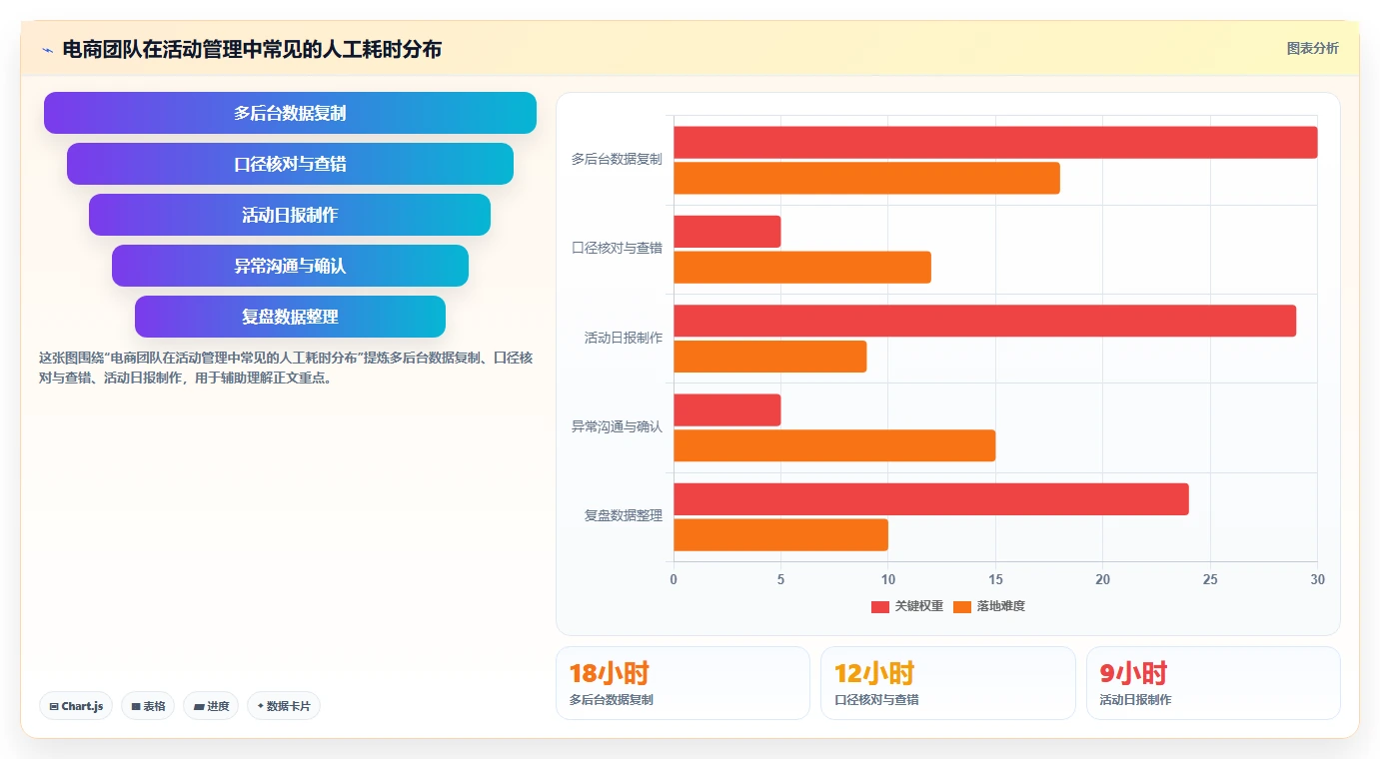Click the 复盘数据整理 y-axis label
Screen dimensions: 1380x759
click(624, 515)
